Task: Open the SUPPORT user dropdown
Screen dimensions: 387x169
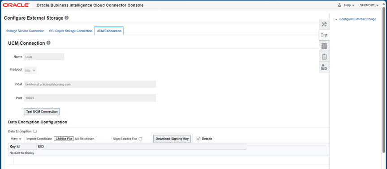Action: pyautogui.click(x=369, y=5)
